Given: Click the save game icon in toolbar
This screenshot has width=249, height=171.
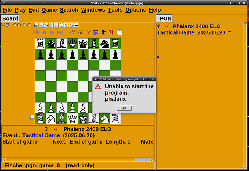Looking at the screenshot, I should (3, 25).
